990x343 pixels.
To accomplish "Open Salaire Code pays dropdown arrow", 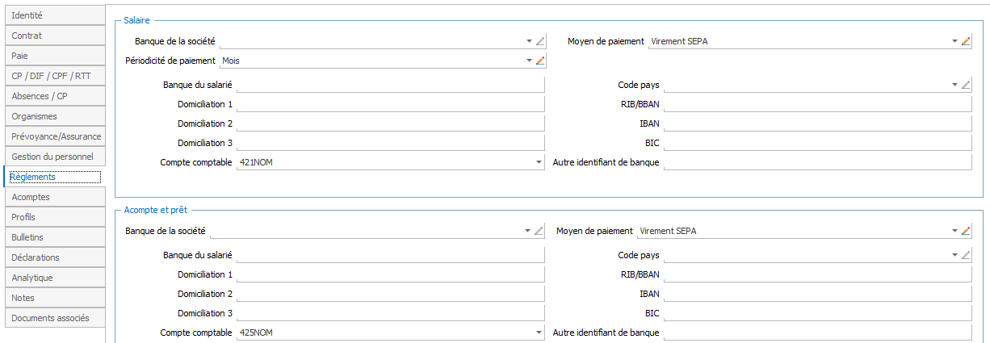I will [954, 85].
